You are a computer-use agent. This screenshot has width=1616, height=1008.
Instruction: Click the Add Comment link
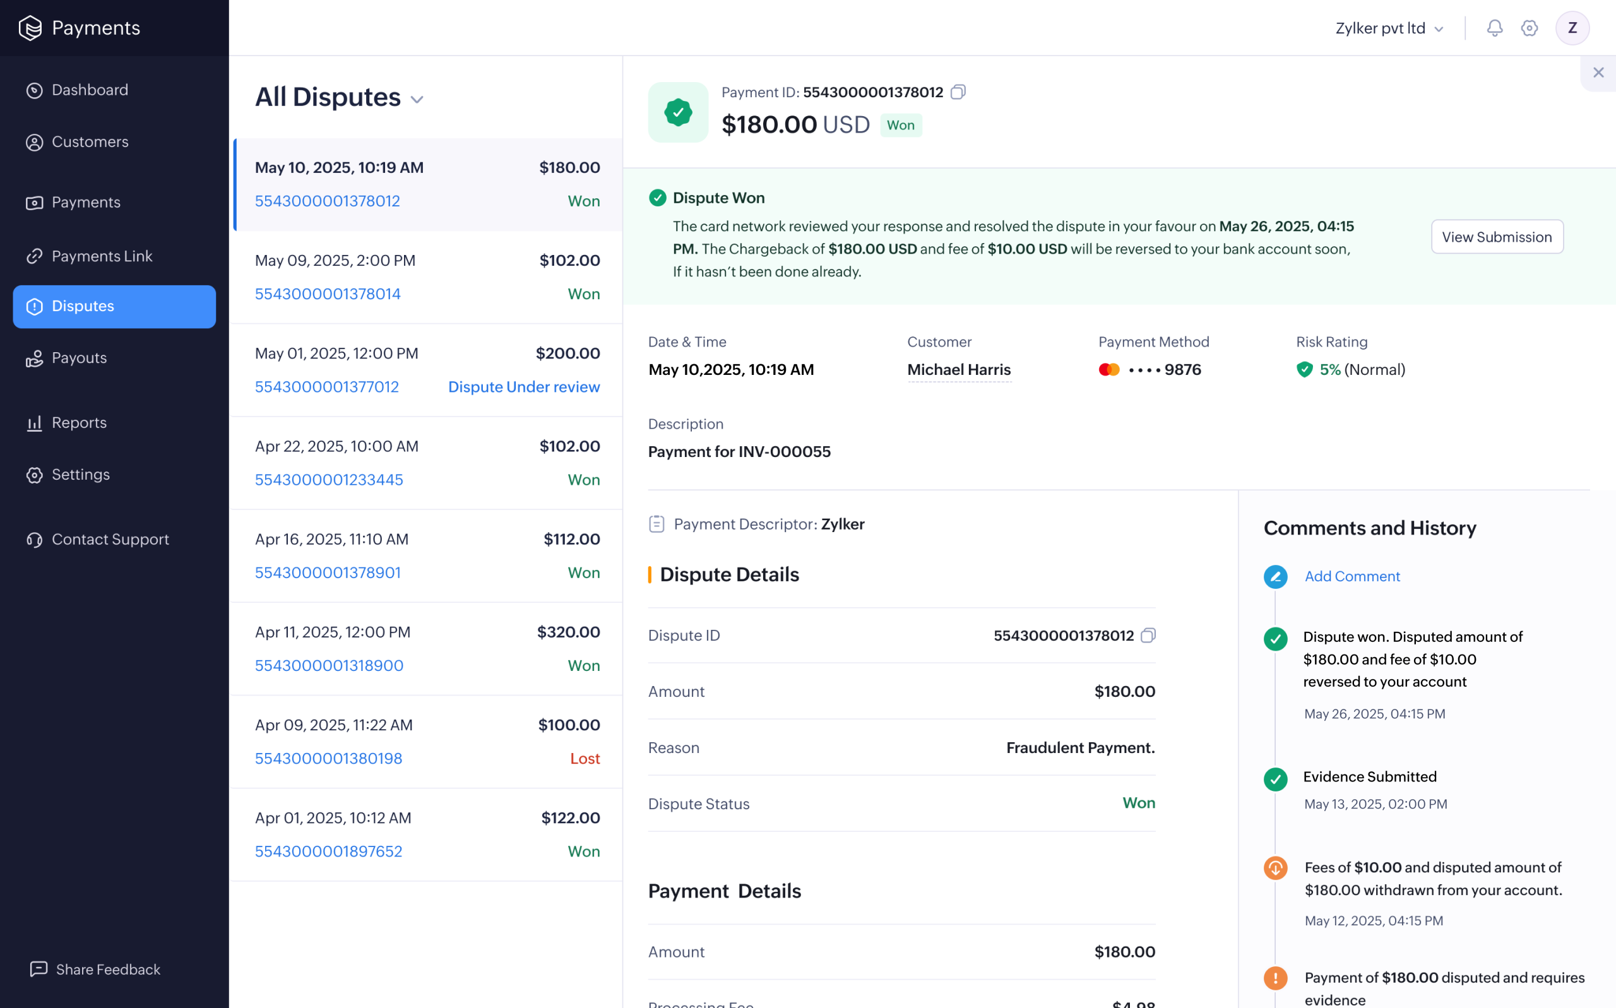tap(1352, 577)
